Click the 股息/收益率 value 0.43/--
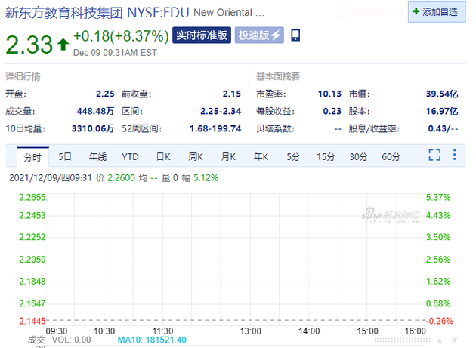476x348 pixels. tap(443, 128)
